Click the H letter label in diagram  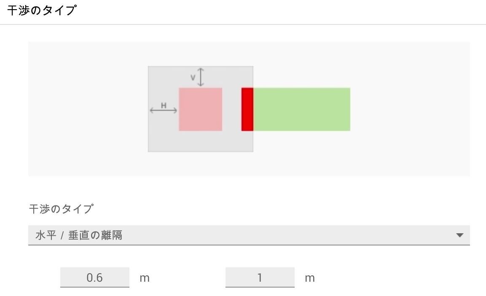tap(164, 105)
